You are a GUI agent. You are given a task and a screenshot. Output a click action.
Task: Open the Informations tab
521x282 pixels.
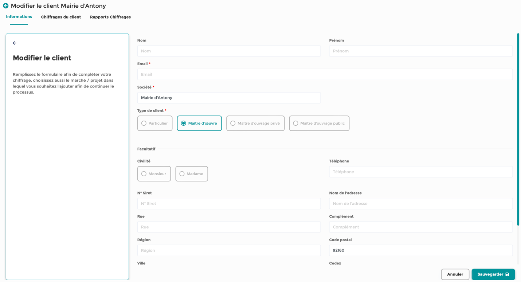click(x=19, y=17)
